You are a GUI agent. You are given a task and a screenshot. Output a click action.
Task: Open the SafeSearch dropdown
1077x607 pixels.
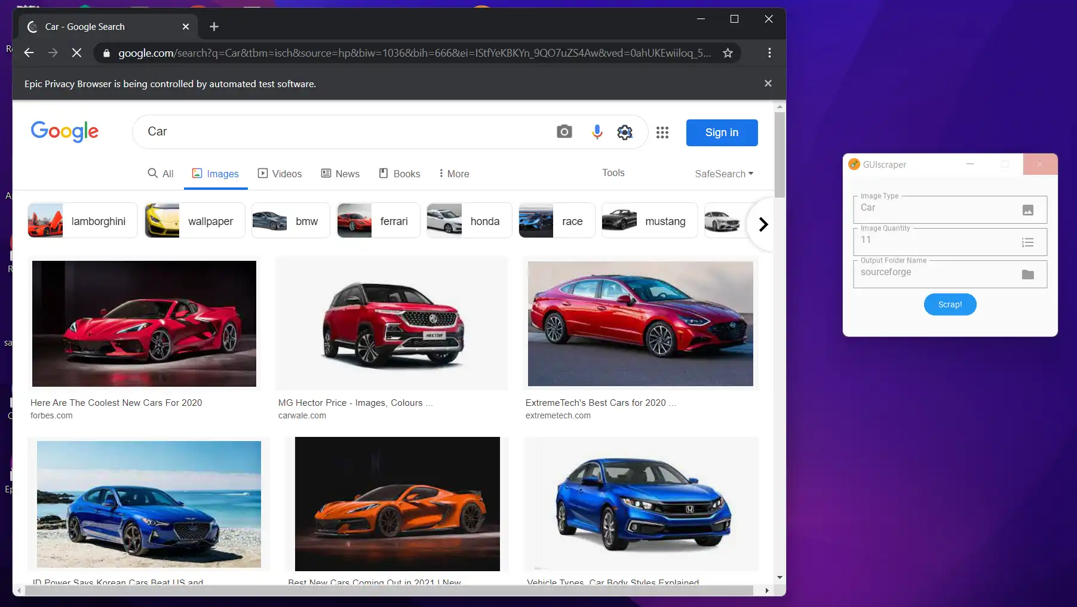coord(724,174)
